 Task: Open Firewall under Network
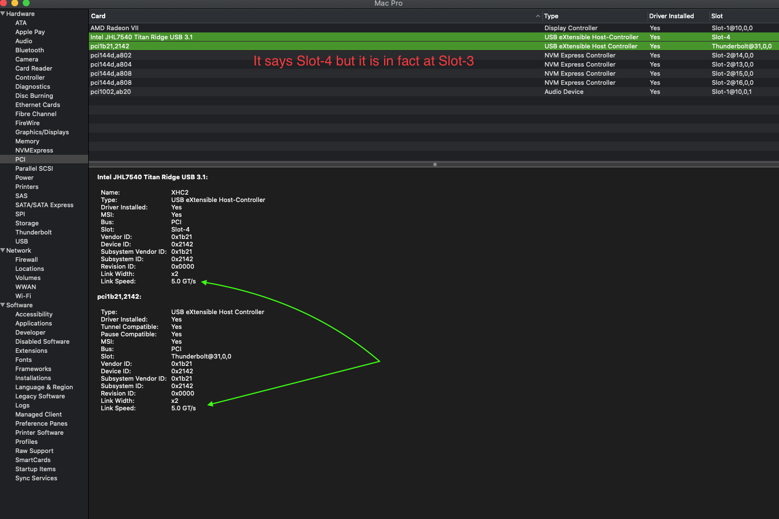[x=27, y=259]
